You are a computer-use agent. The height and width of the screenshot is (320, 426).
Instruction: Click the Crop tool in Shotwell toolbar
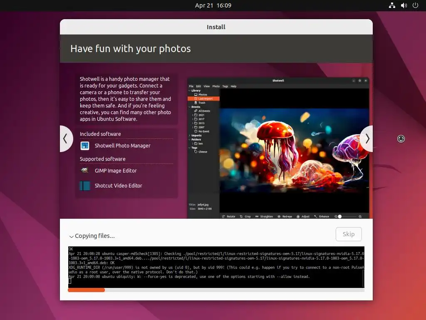[x=245, y=217]
